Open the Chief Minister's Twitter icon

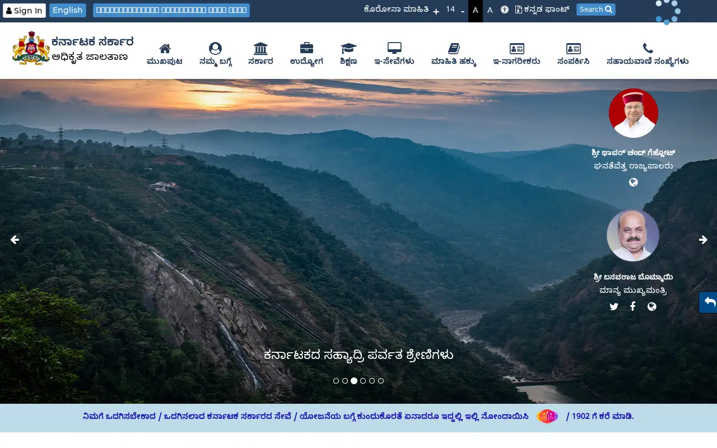point(614,306)
